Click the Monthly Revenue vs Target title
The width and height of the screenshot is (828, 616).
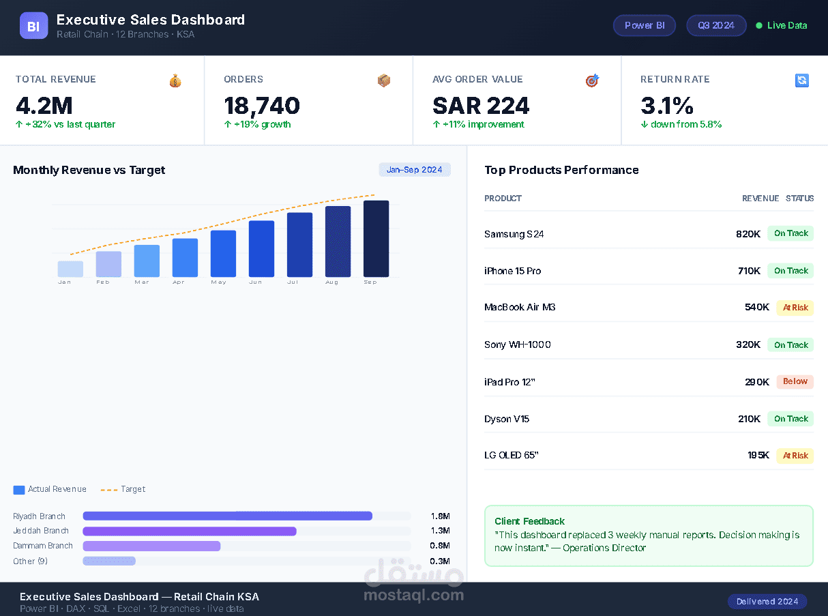[89, 170]
